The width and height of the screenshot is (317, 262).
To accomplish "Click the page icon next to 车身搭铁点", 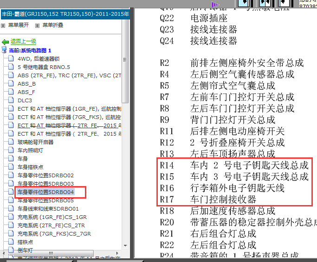I will click(11, 167).
